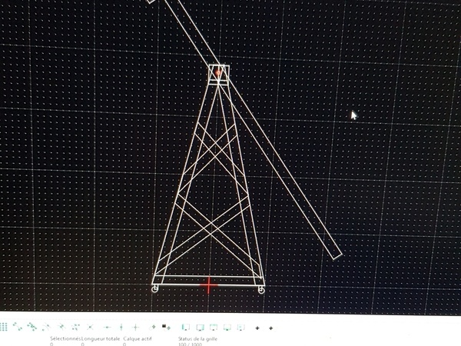Viewport: 461px width, 346px height.
Task: Toggle restrict orthogonal cross icon
Action: [135, 328]
